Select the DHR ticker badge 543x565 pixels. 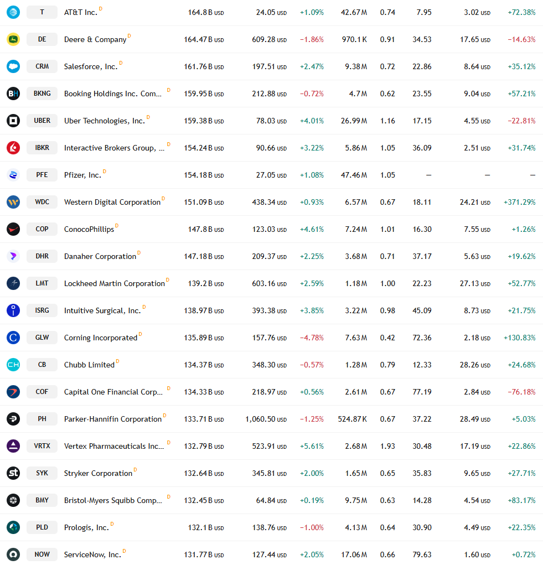[42, 256]
